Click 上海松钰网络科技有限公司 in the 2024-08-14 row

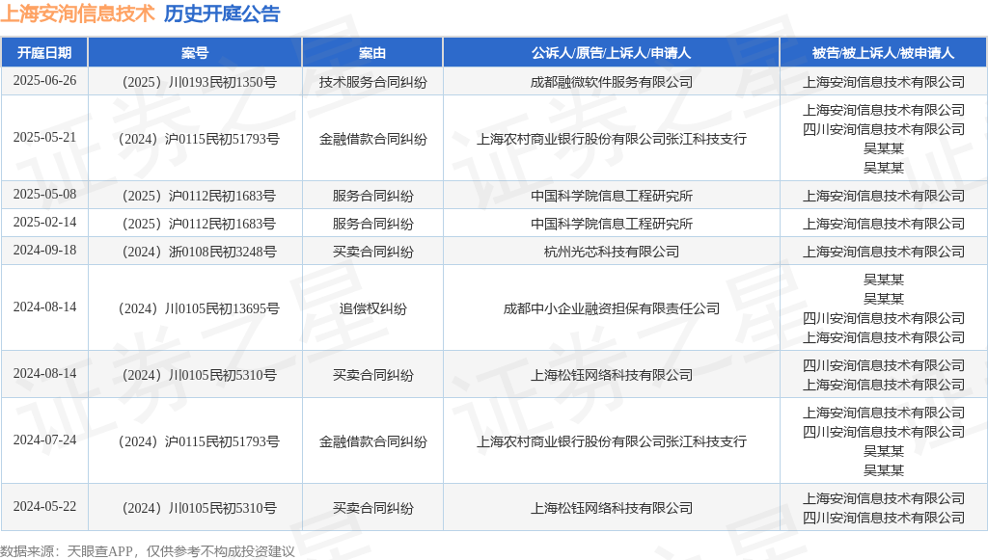pyautogui.click(x=611, y=375)
